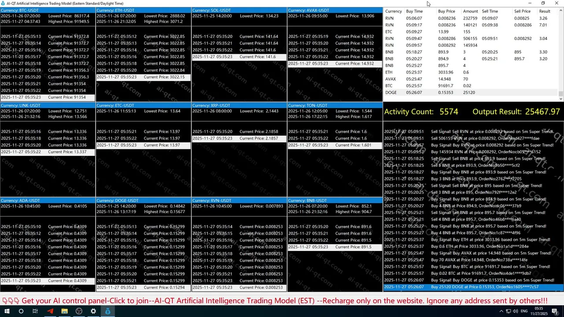
Task: Click the Currency: RVN-USDT panel header
Action: point(239,200)
